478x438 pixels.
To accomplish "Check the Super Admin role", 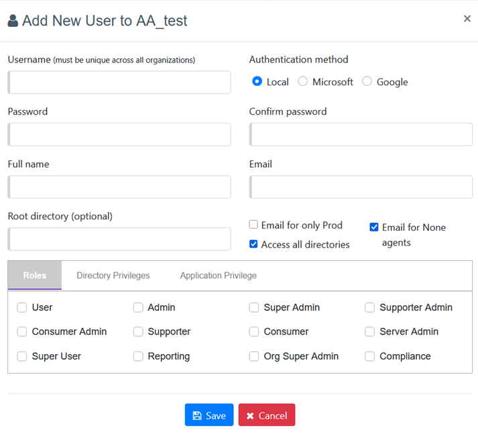I will [254, 307].
